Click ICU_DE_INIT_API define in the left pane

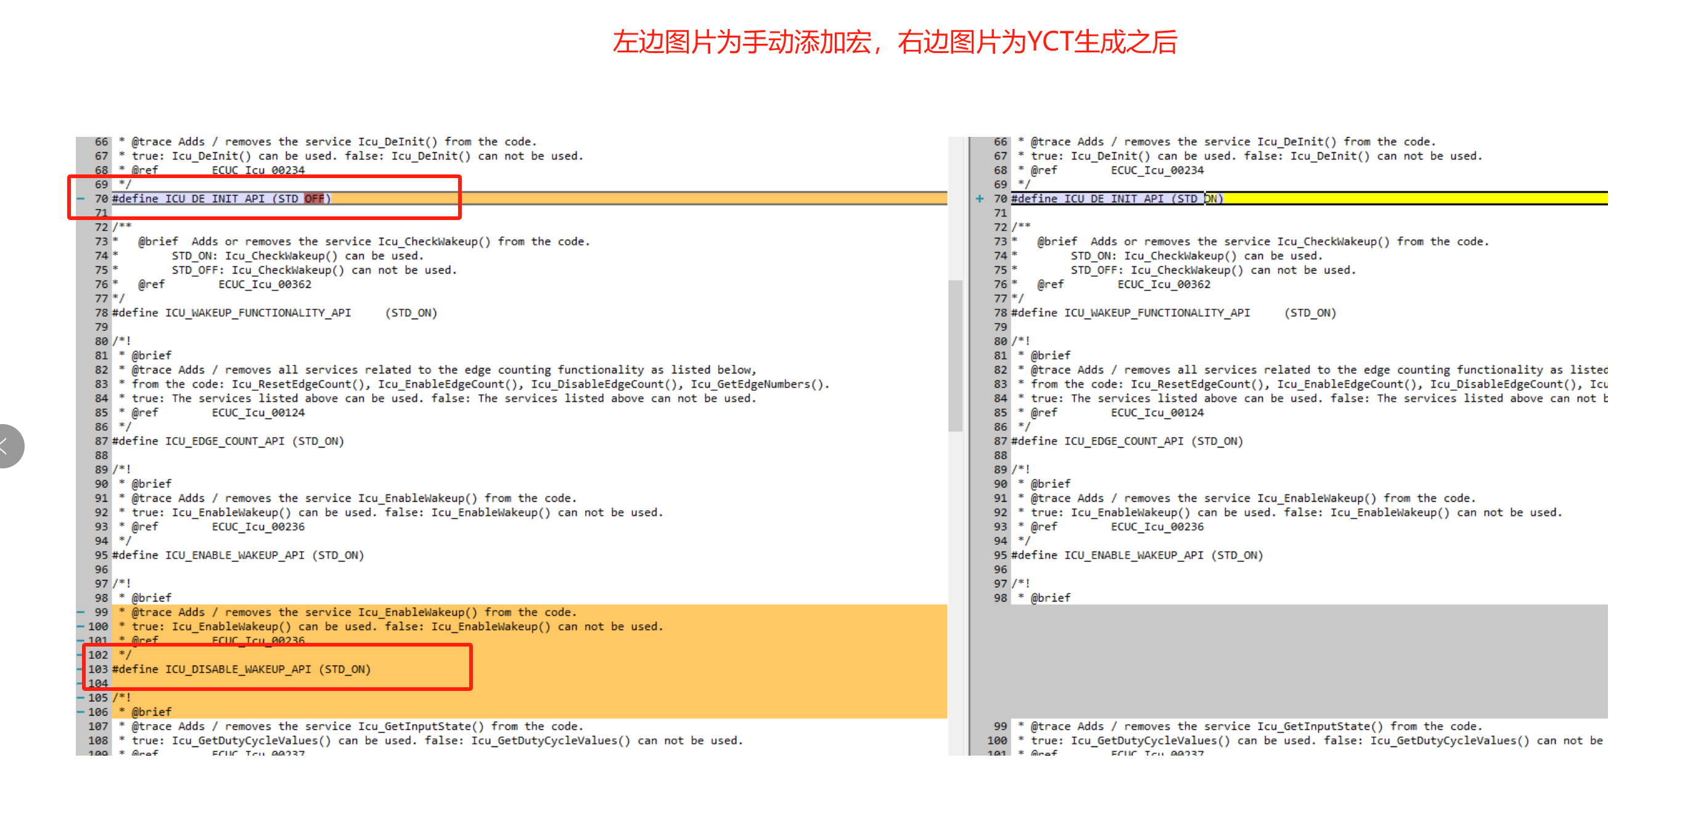pos(221,198)
